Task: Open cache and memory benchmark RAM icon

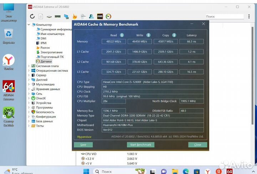Action: pyautogui.click(x=57, y=16)
